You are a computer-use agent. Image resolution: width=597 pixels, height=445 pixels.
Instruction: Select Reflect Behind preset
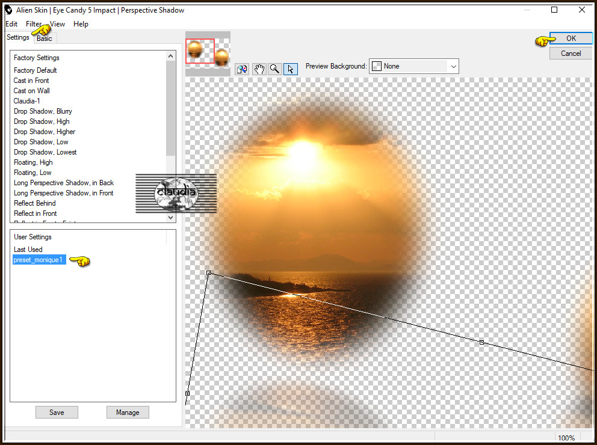point(35,203)
